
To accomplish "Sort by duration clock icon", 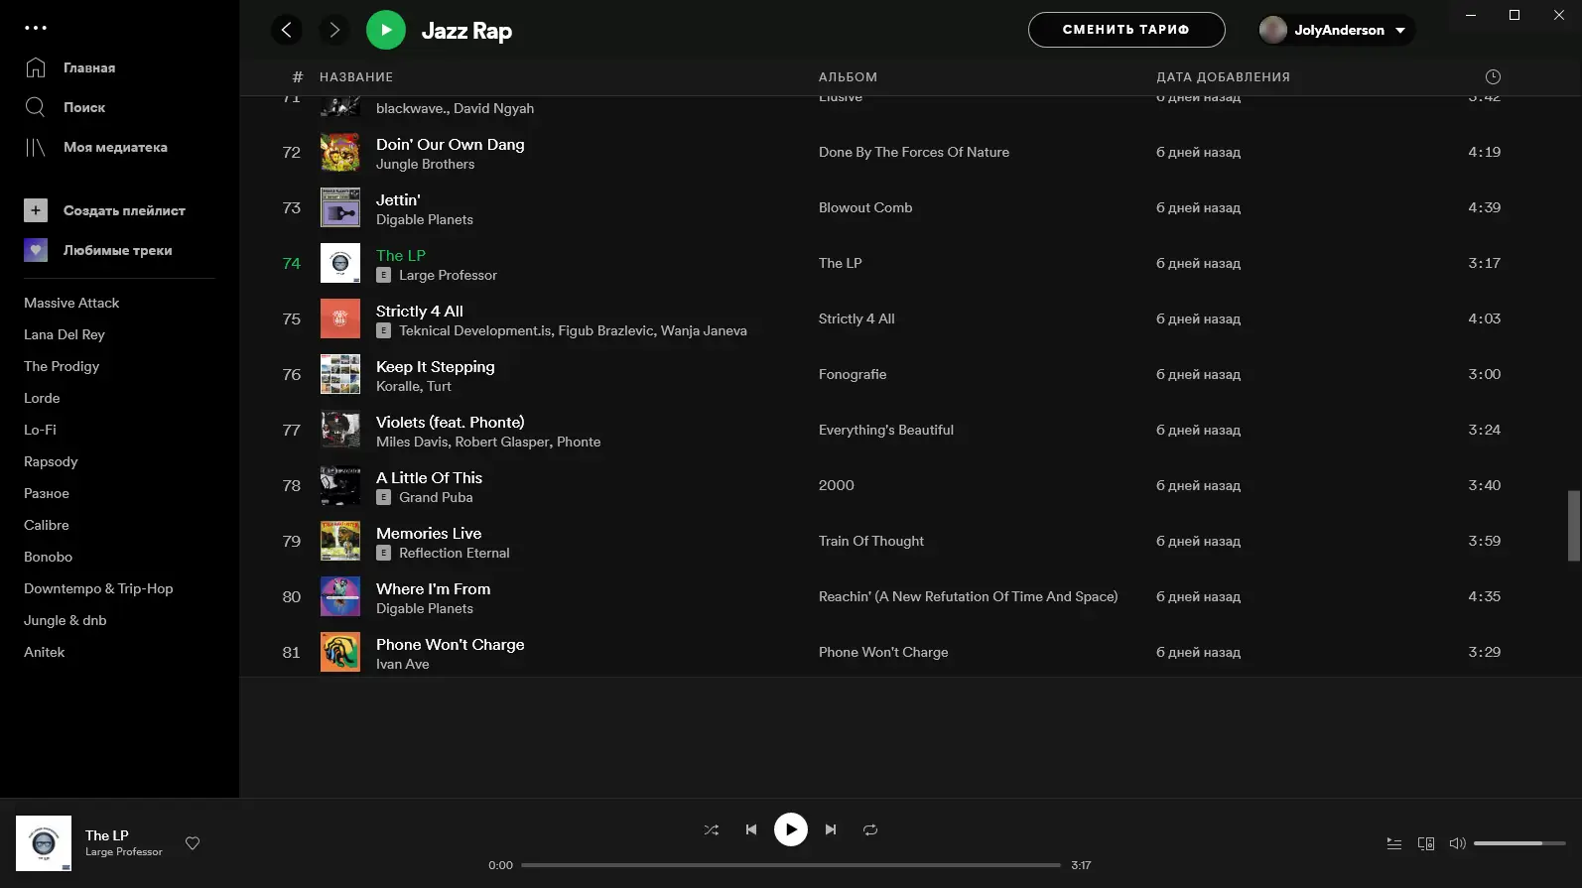I will click(x=1493, y=77).
